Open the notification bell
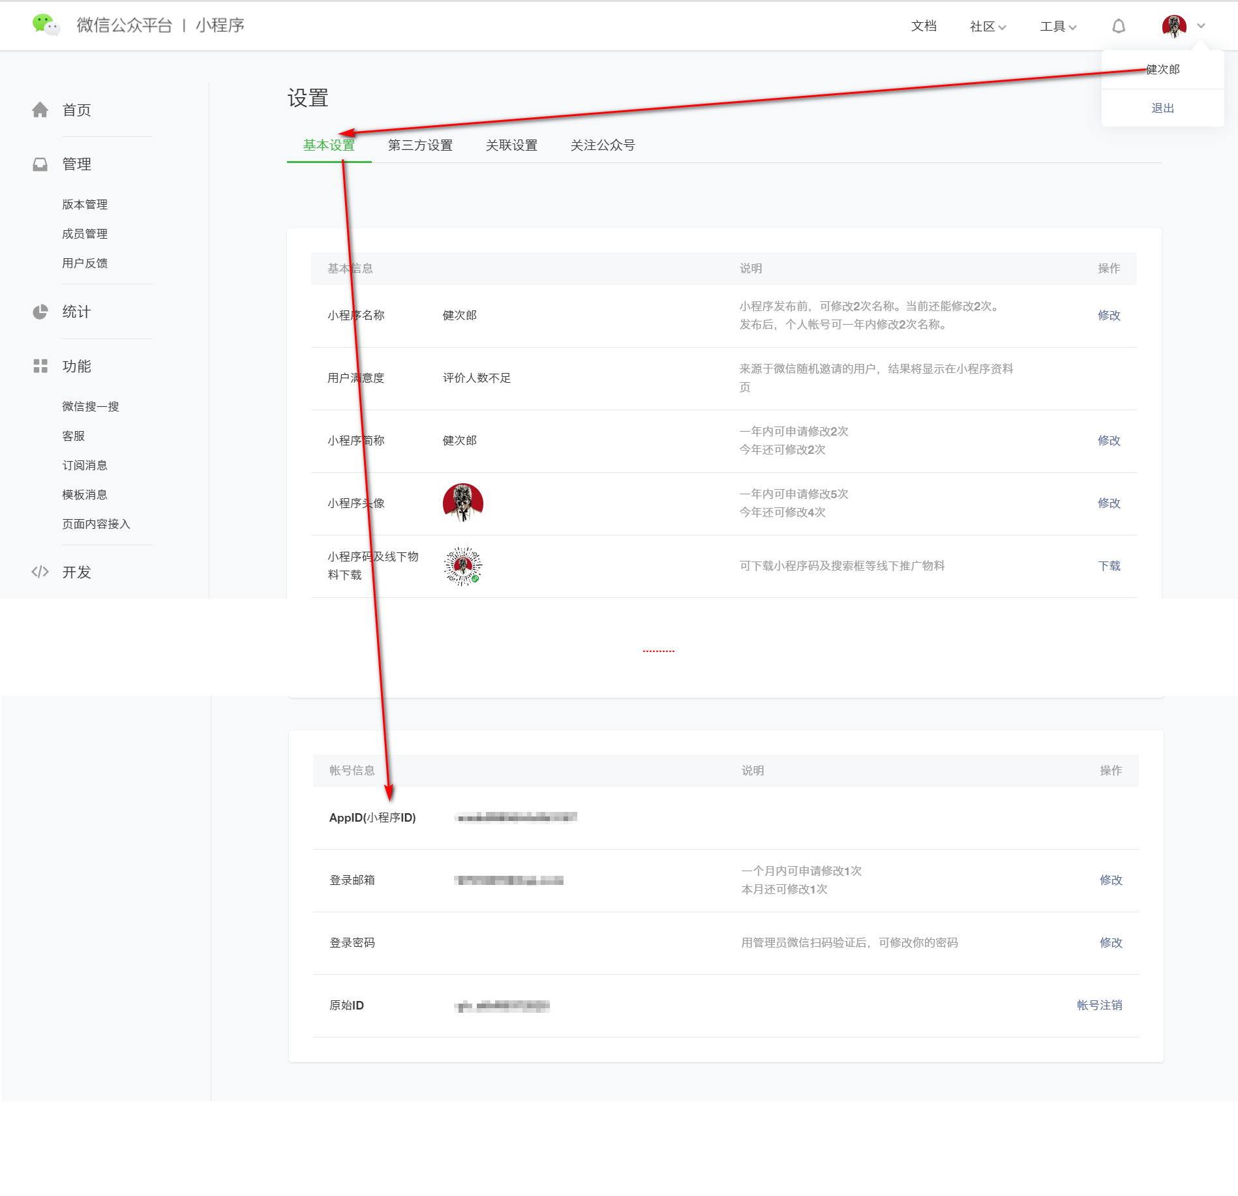This screenshot has width=1238, height=1196. tap(1119, 26)
